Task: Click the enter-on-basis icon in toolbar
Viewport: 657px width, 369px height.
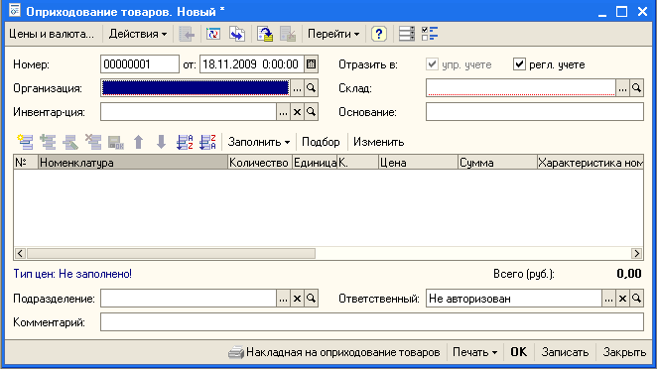Action: pyautogui.click(x=237, y=34)
